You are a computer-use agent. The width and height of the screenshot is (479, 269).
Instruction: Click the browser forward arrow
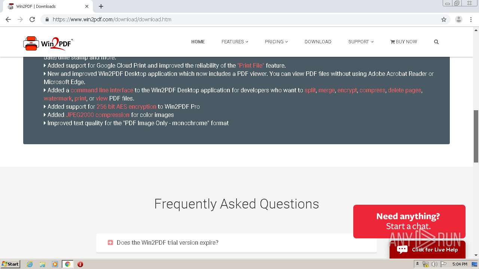pos(20,19)
